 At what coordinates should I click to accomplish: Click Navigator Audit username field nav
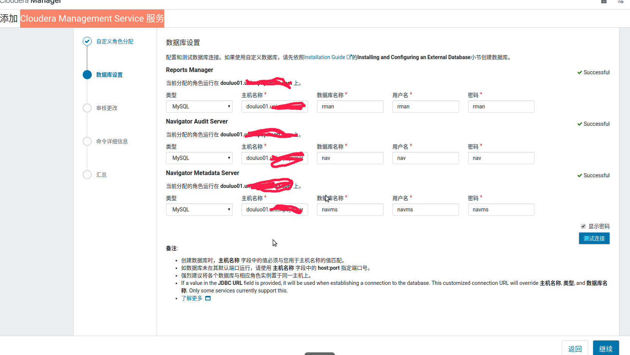tap(426, 158)
